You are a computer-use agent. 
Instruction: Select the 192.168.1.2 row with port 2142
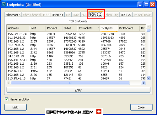point(76,52)
